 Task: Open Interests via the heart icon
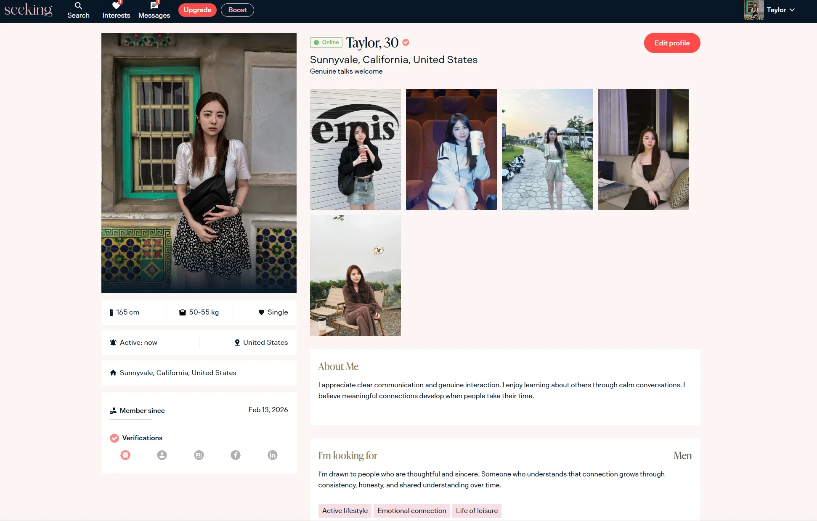116,6
